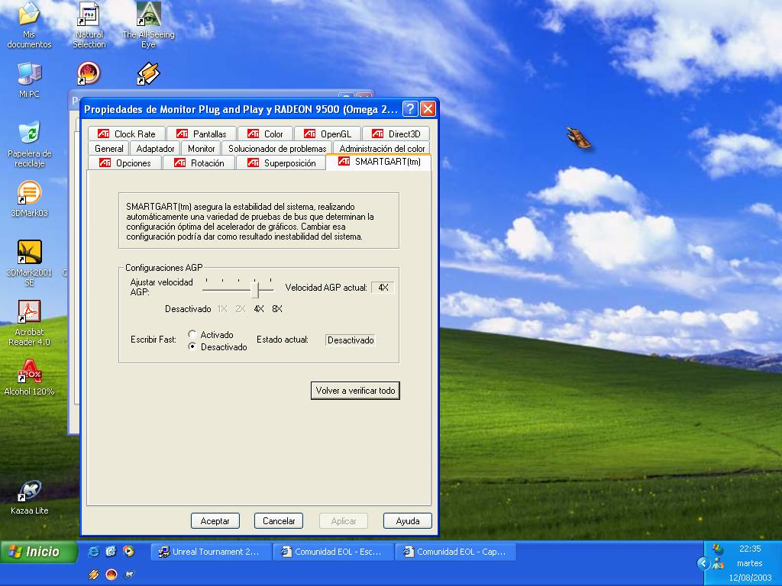This screenshot has height=586, width=782.
Task: Click Aceptar button
Action: pos(215,520)
